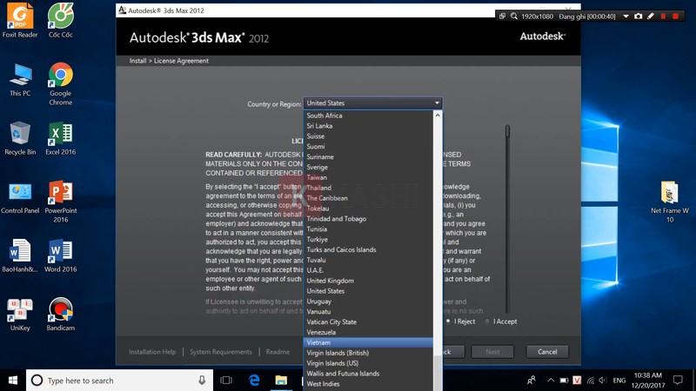This screenshot has width=696, height=391.
Task: Launch Bandicam from desktop
Action: [x=60, y=309]
